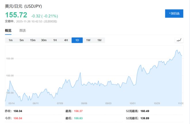Choose the 15m interval
The height and width of the screenshot is (124, 190).
tap(33, 40)
